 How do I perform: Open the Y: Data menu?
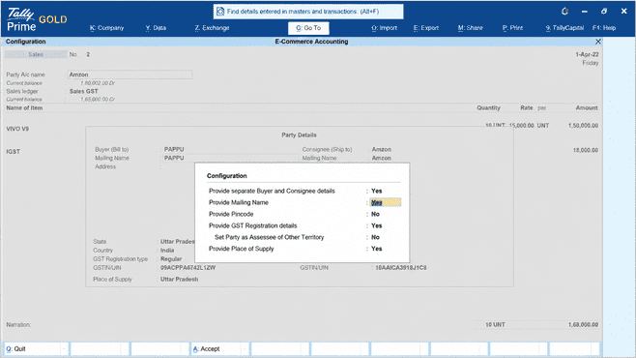point(156,28)
